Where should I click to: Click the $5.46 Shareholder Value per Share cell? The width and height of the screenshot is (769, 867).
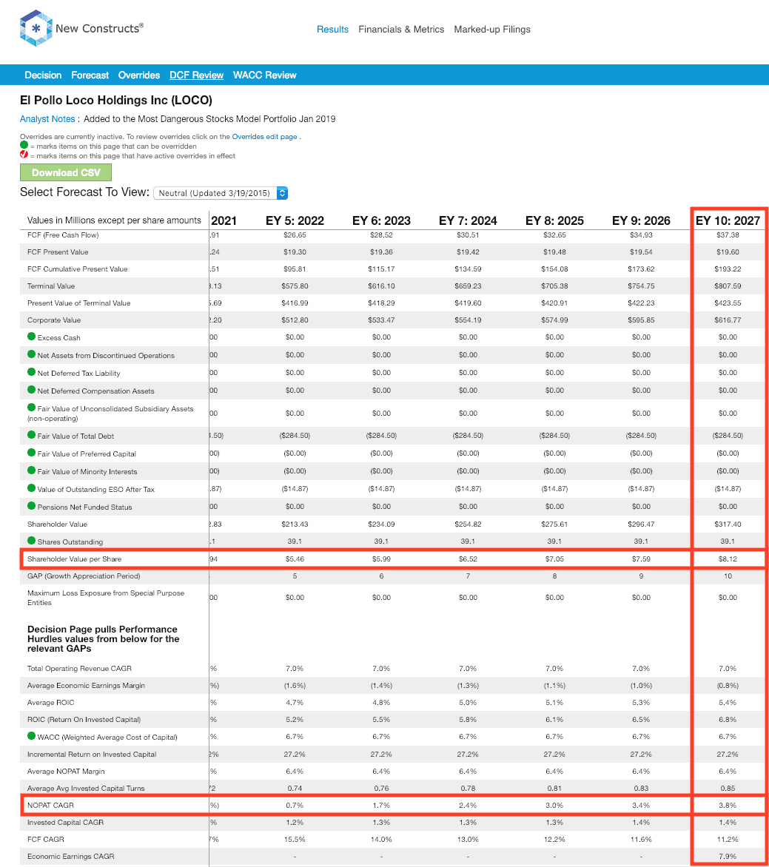(295, 559)
